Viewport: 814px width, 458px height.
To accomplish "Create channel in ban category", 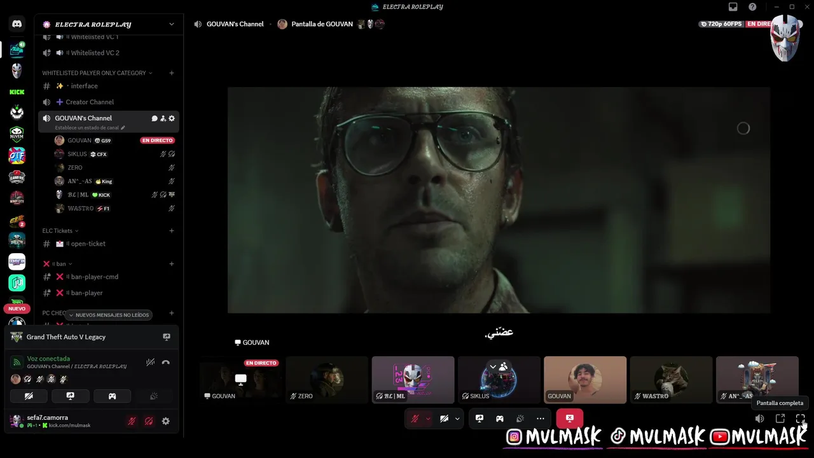I will pos(172,264).
